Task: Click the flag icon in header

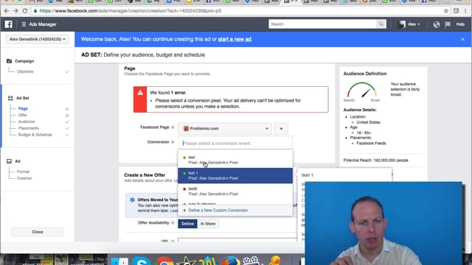Action: (x=448, y=24)
